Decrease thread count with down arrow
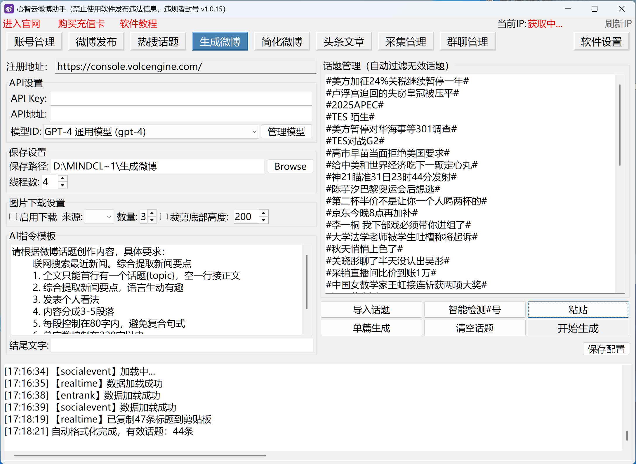Screen dimensions: 636x464 (x=62, y=185)
